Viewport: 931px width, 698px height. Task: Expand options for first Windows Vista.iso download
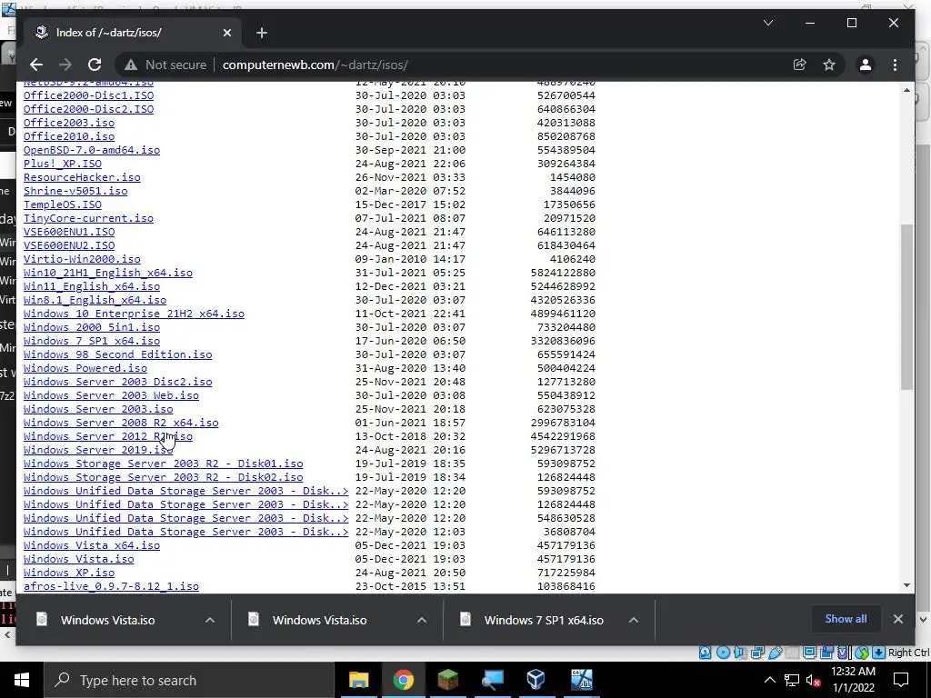pyautogui.click(x=210, y=620)
